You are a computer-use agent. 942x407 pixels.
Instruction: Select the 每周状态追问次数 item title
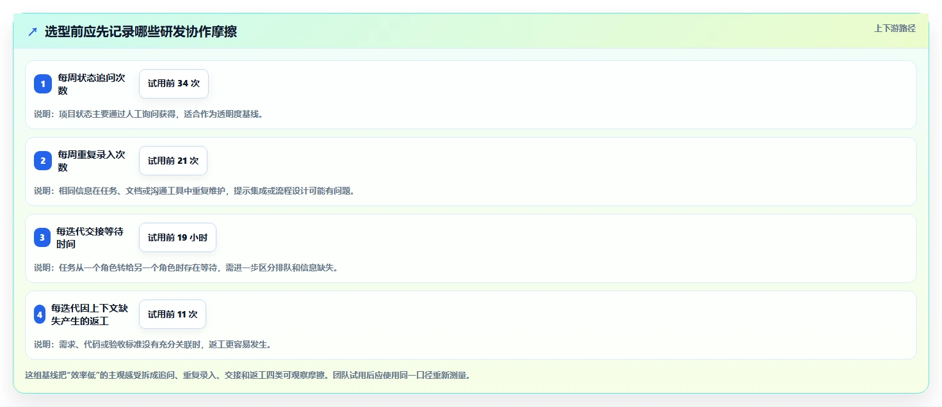(92, 84)
